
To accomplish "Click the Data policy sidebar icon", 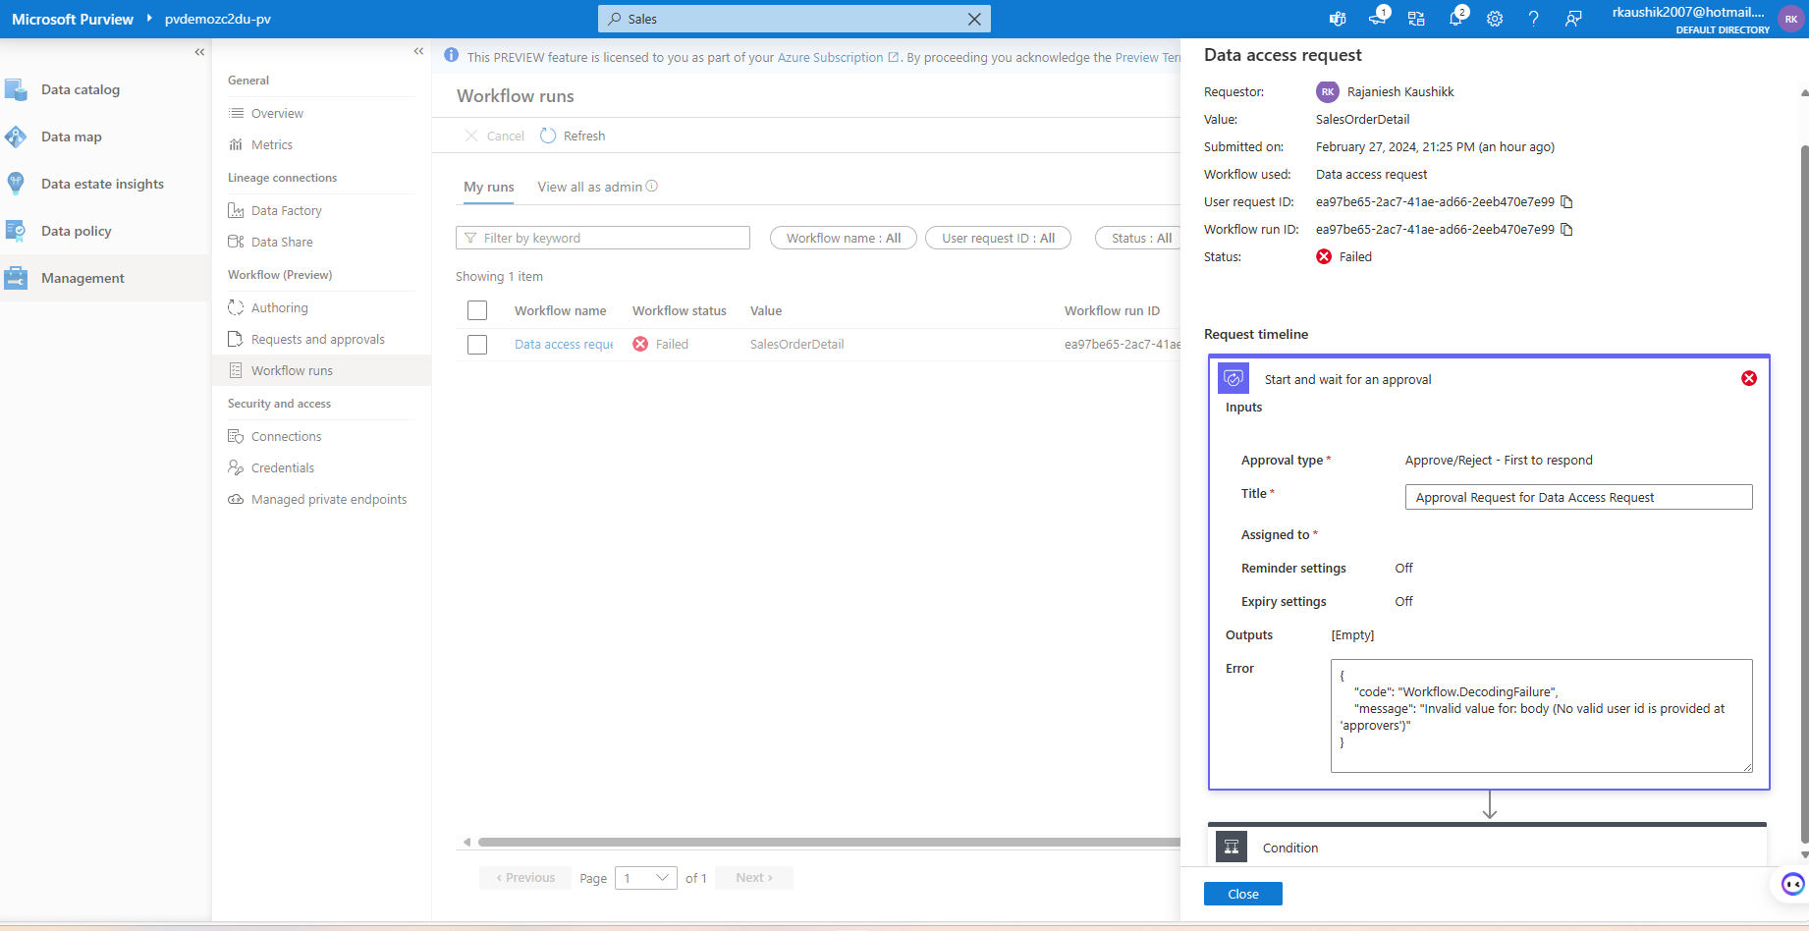I will pyautogui.click(x=16, y=231).
